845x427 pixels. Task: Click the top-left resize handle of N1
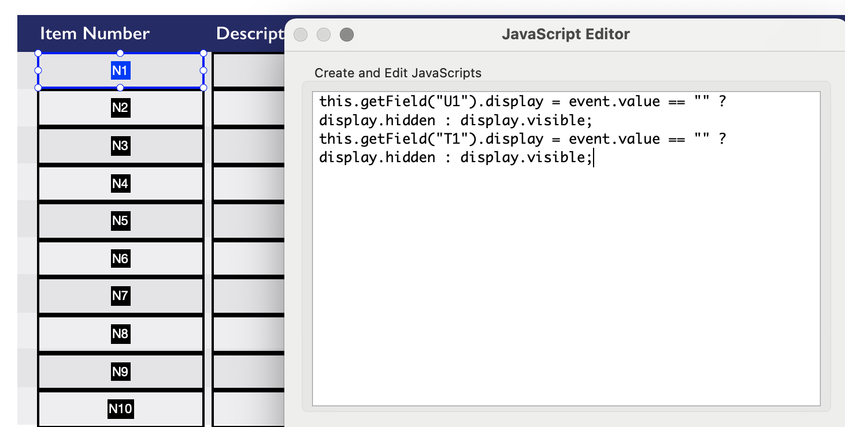[x=38, y=53]
